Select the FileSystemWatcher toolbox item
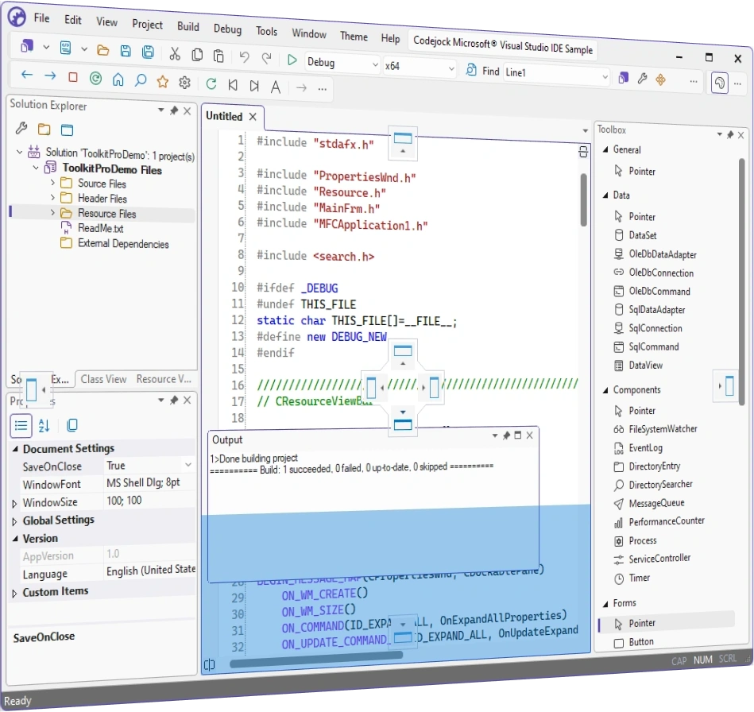Image resolution: width=754 pixels, height=712 pixels. [663, 428]
